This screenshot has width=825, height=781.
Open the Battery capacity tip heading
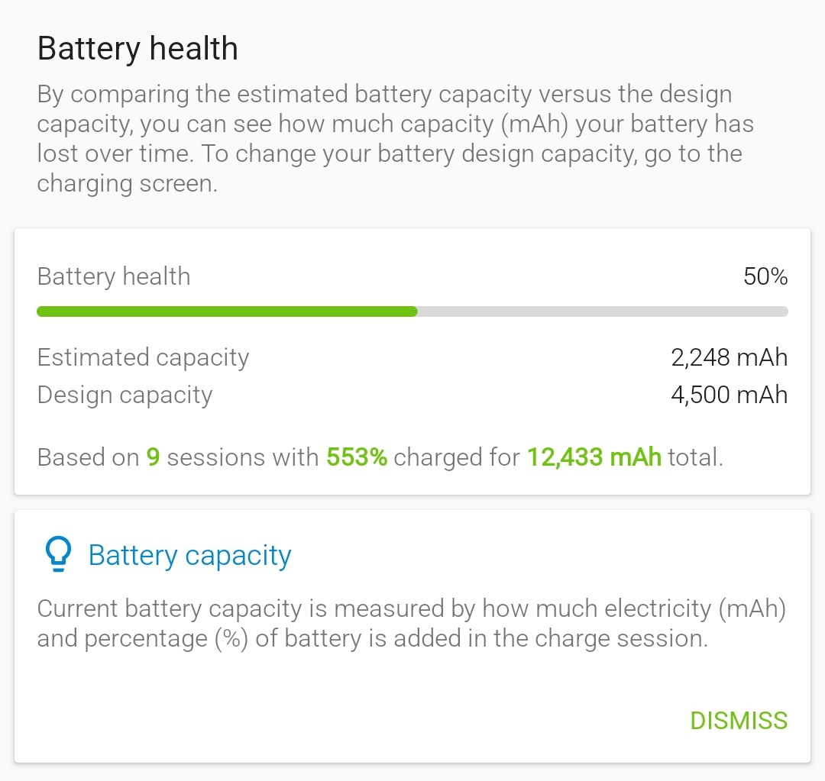click(189, 555)
